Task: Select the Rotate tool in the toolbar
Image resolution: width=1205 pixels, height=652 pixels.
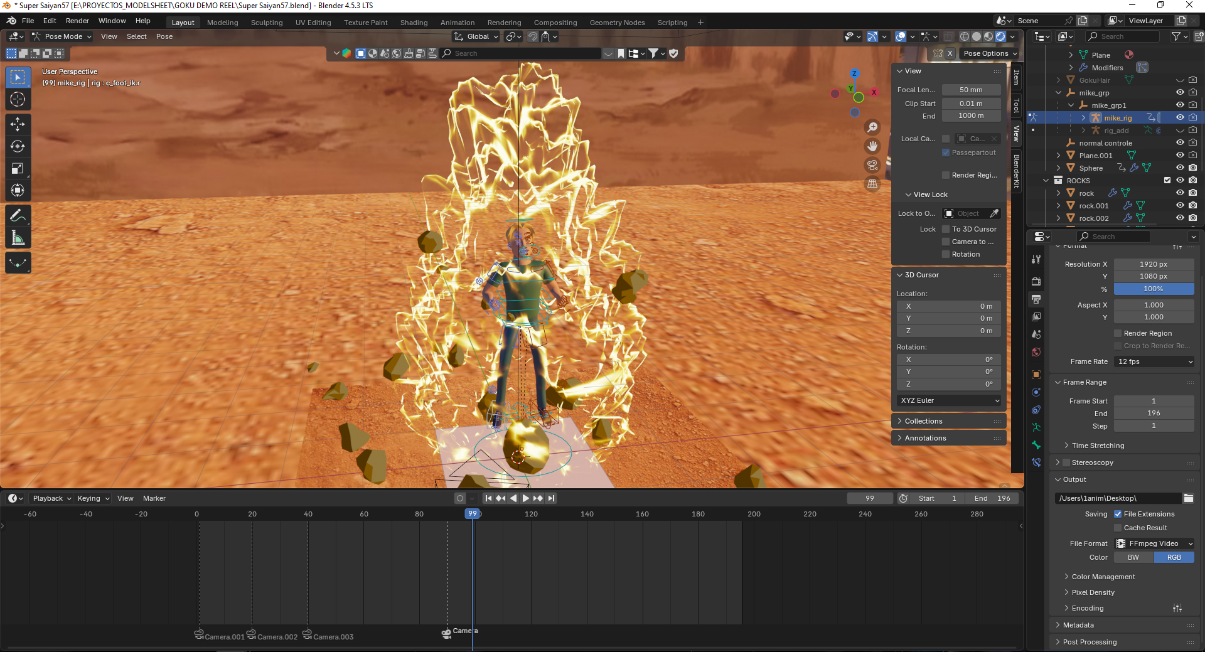Action: click(18, 146)
